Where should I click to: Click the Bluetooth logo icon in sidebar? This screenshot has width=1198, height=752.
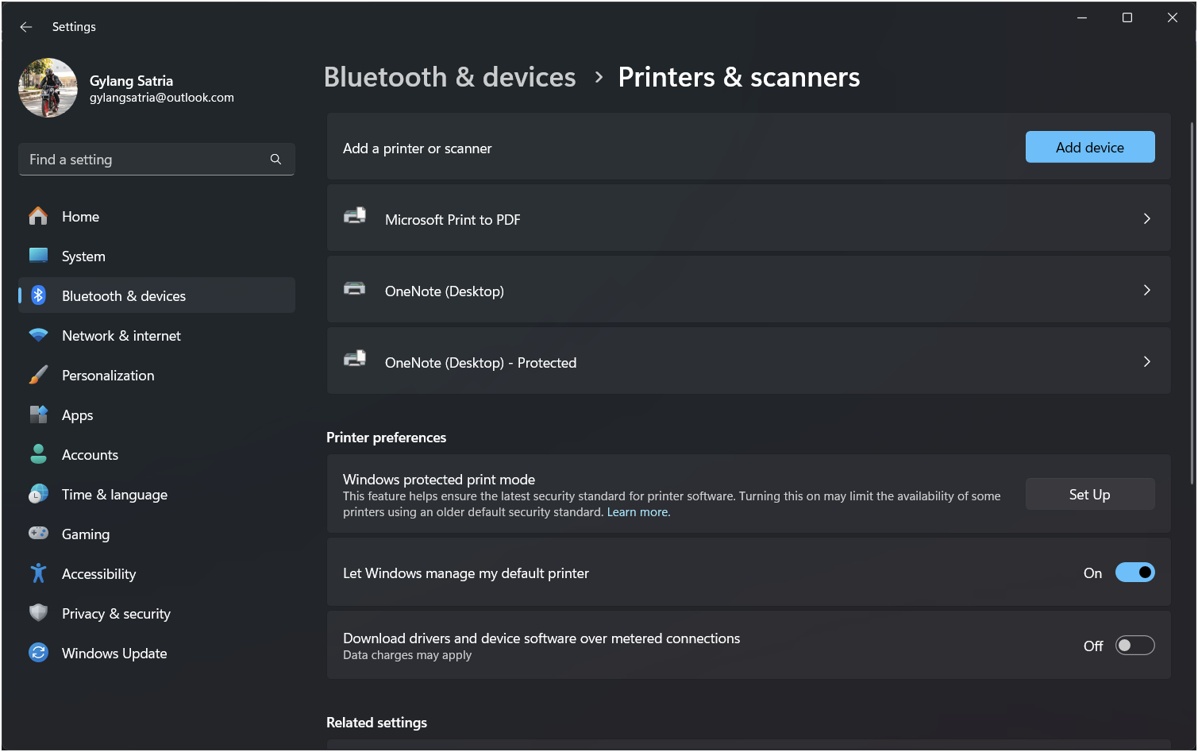38,295
